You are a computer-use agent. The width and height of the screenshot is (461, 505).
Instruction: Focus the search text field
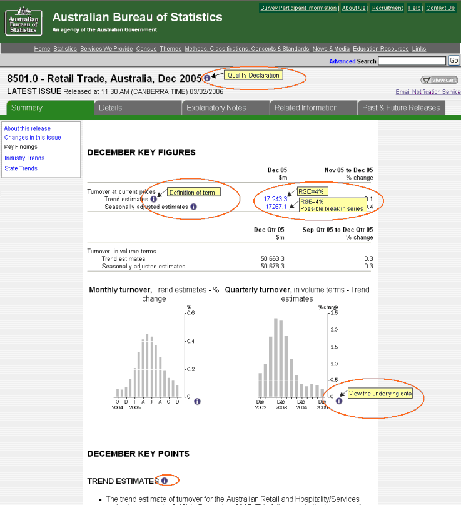point(412,61)
